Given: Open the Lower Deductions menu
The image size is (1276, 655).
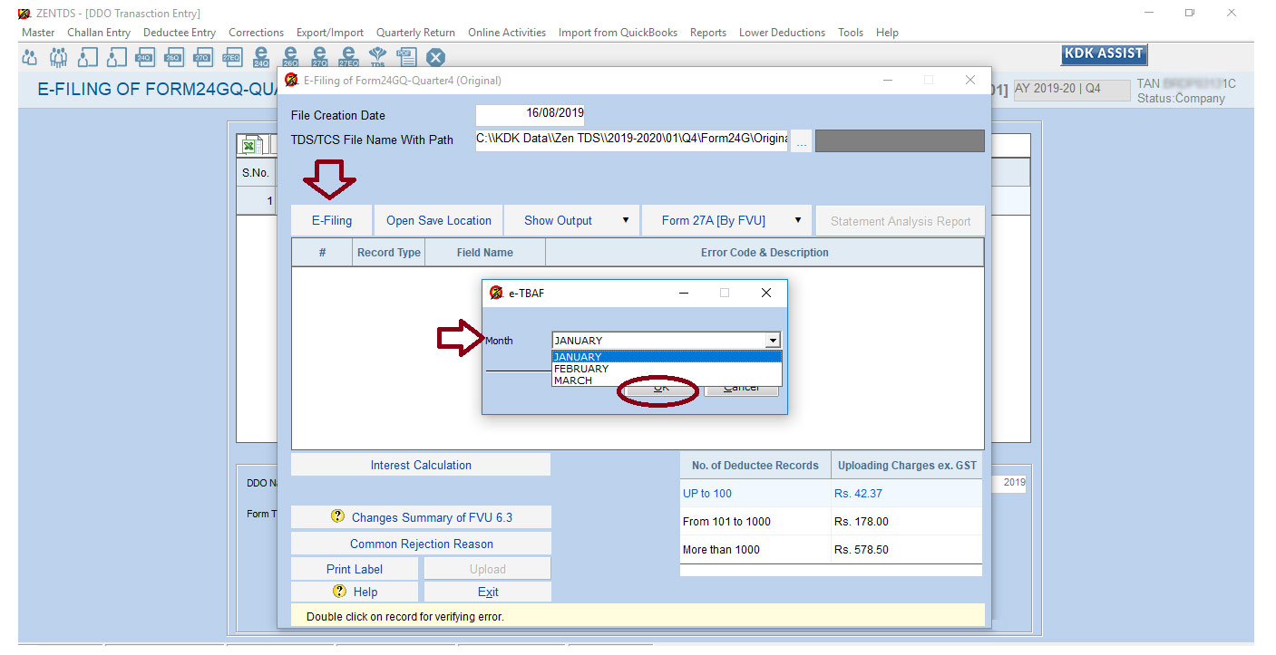Looking at the screenshot, I should click(x=782, y=33).
